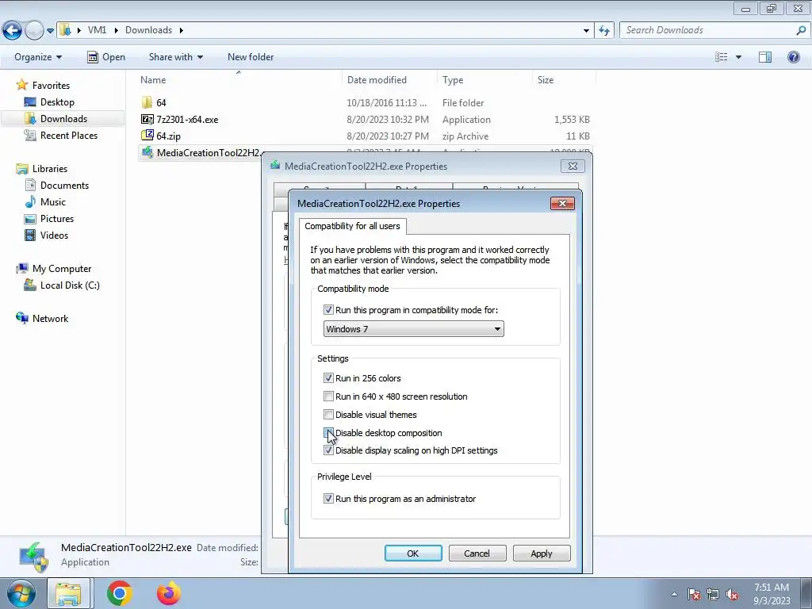
Task: Click Open in the Explorer toolbar
Action: point(106,57)
